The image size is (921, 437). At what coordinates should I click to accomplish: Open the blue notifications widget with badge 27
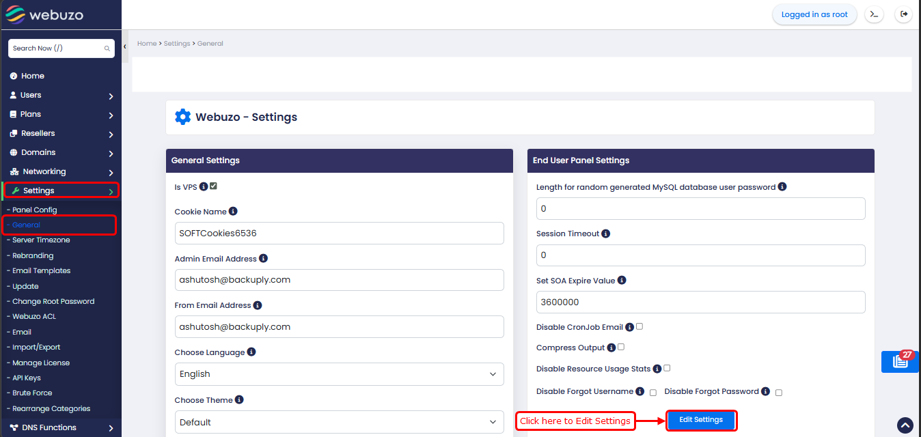coord(900,361)
